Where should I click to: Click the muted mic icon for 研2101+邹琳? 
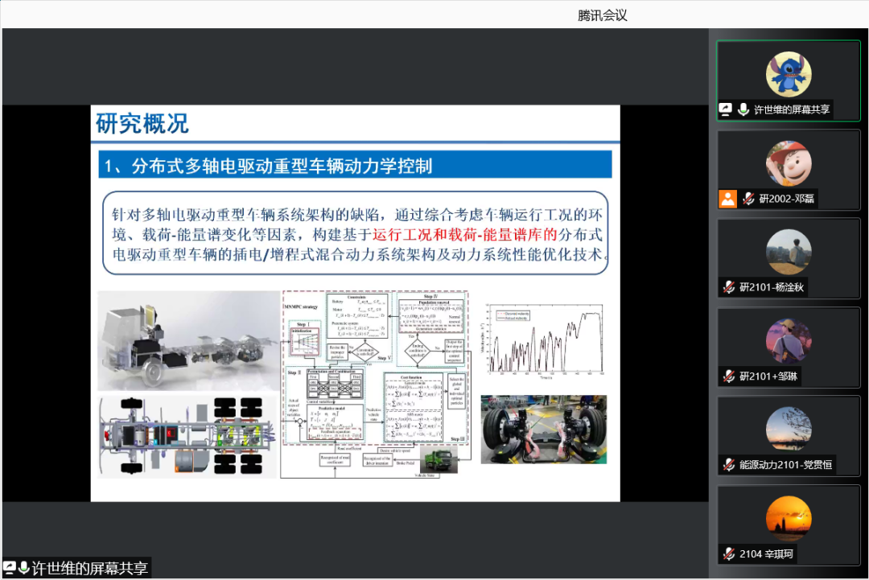728,376
